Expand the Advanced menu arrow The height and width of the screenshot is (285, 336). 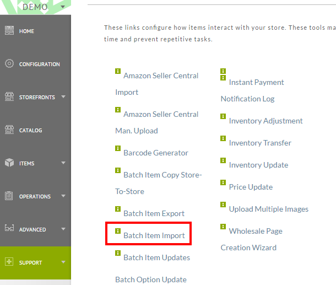coord(63,229)
